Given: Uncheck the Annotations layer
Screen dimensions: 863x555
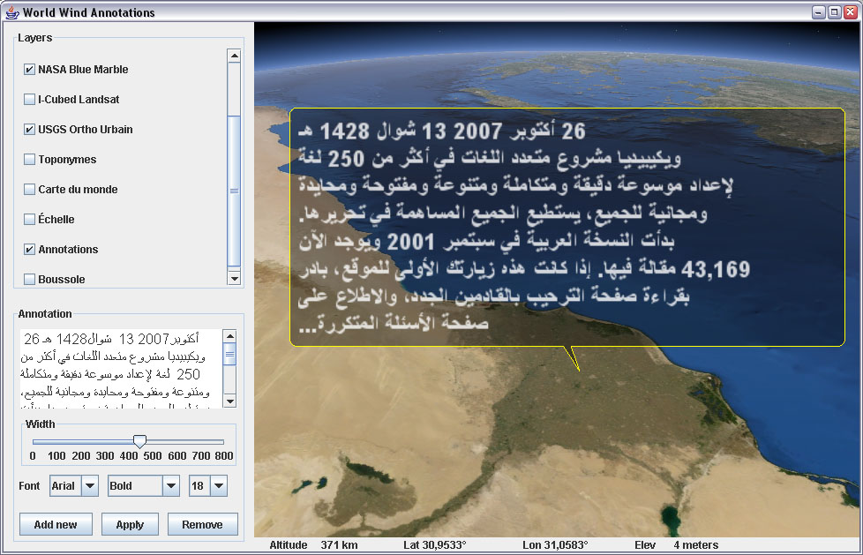Looking at the screenshot, I should 30,250.
